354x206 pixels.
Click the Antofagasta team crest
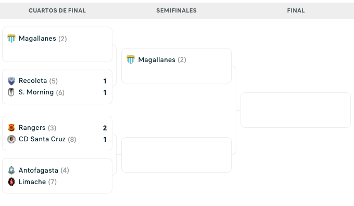pos(11,170)
